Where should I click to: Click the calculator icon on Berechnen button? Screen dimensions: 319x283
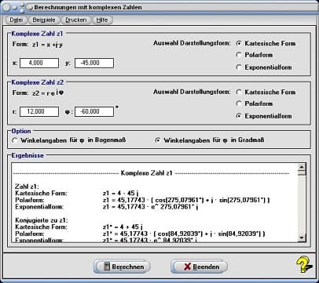pos(107,267)
